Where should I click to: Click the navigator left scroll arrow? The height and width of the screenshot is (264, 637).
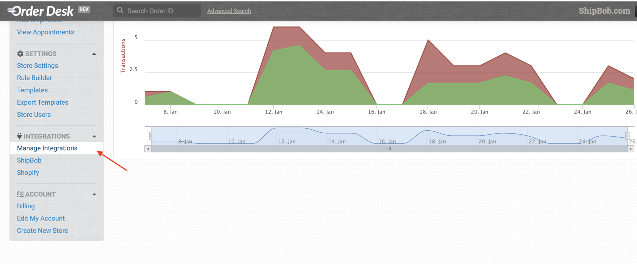tap(148, 149)
